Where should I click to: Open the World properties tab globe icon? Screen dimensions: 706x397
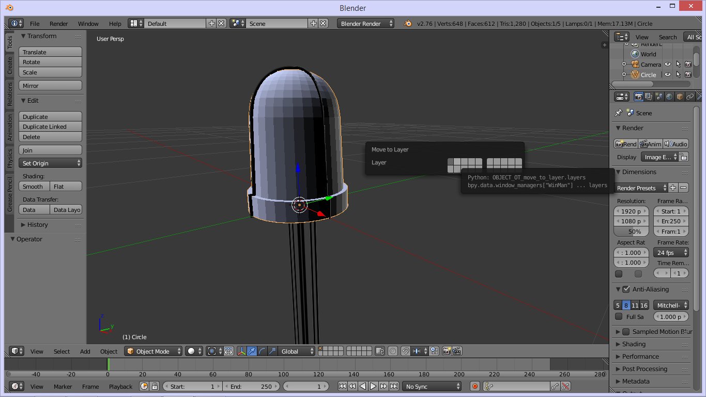(669, 97)
